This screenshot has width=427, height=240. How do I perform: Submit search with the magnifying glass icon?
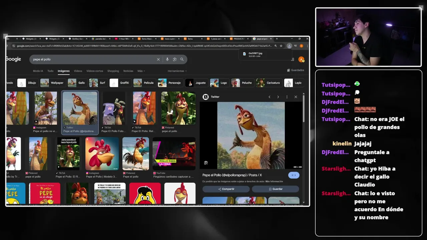182,59
